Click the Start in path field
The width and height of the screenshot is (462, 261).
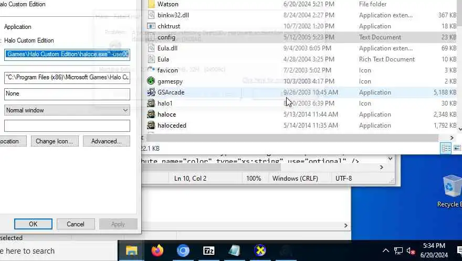(67, 78)
